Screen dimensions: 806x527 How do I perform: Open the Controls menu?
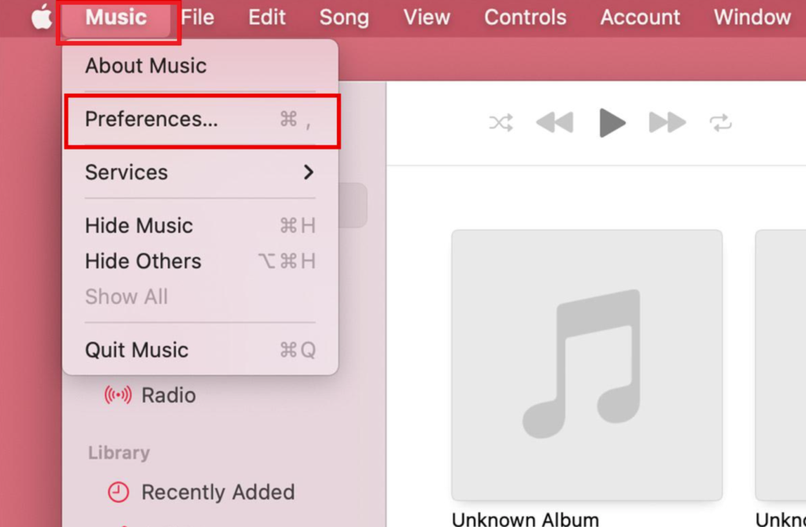524,17
